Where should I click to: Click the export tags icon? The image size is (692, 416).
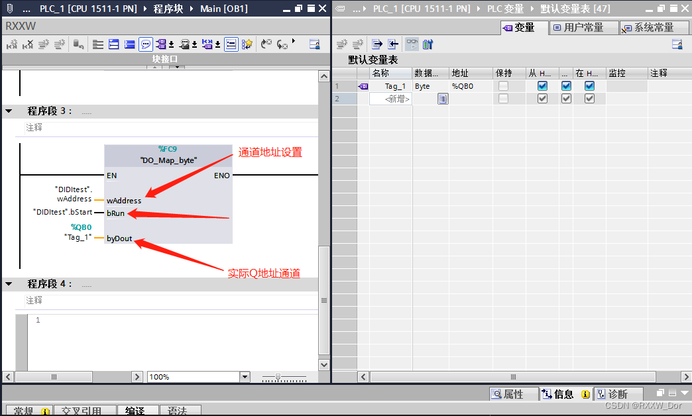pyautogui.click(x=377, y=44)
